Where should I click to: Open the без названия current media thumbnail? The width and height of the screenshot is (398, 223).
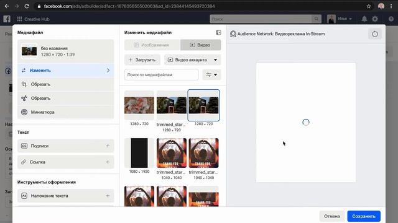(x=29, y=51)
